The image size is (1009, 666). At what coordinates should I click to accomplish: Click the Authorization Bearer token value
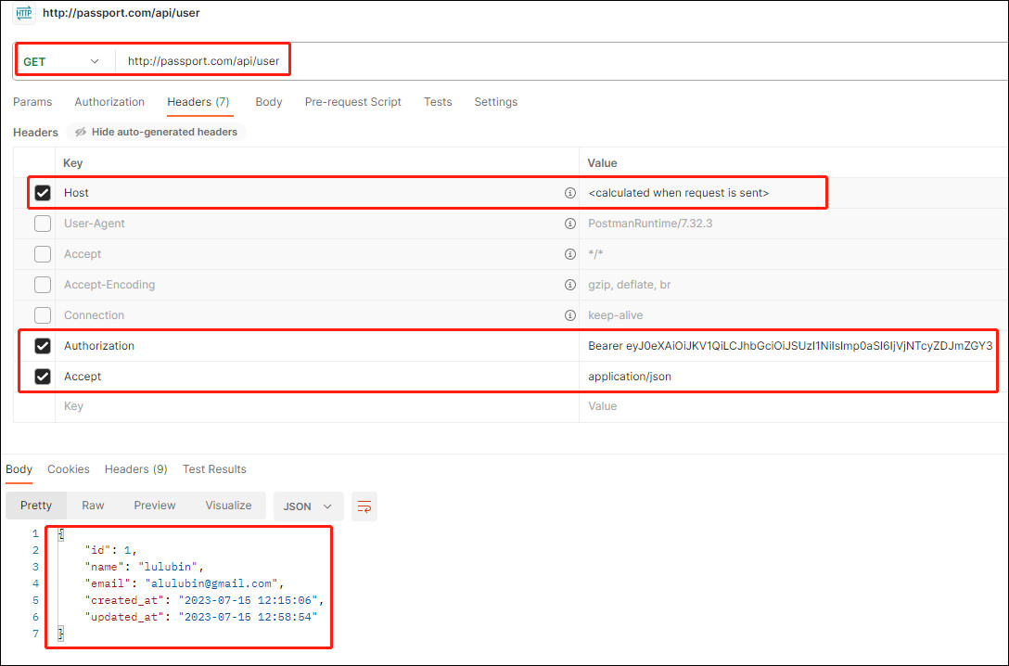point(790,346)
